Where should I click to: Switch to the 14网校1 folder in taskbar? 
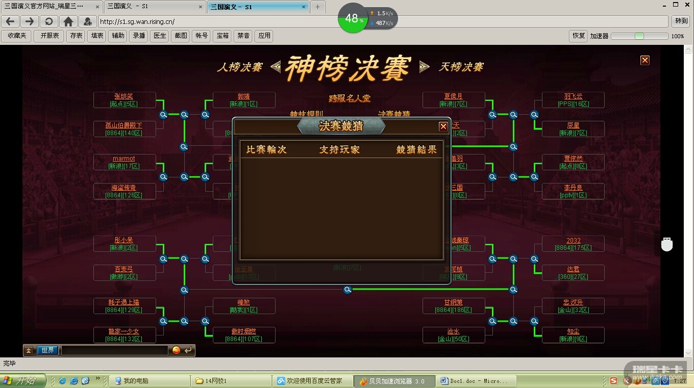click(x=230, y=381)
